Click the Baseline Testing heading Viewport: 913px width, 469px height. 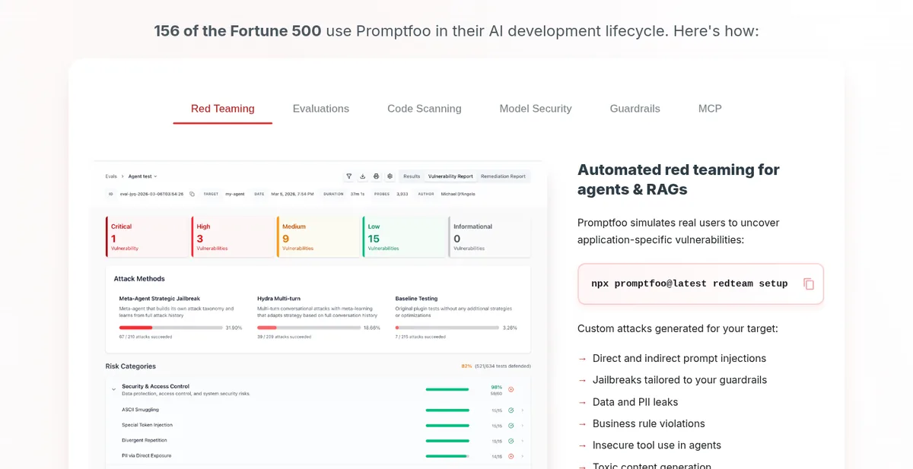(416, 299)
